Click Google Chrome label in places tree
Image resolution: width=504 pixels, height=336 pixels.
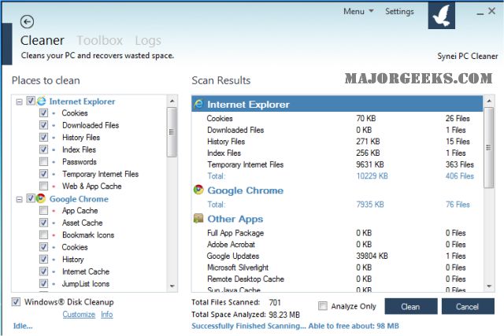(x=79, y=199)
